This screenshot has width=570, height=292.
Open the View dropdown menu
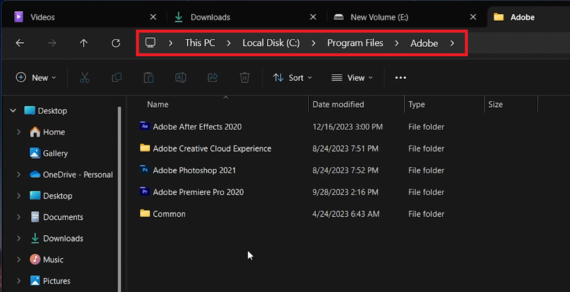(352, 78)
